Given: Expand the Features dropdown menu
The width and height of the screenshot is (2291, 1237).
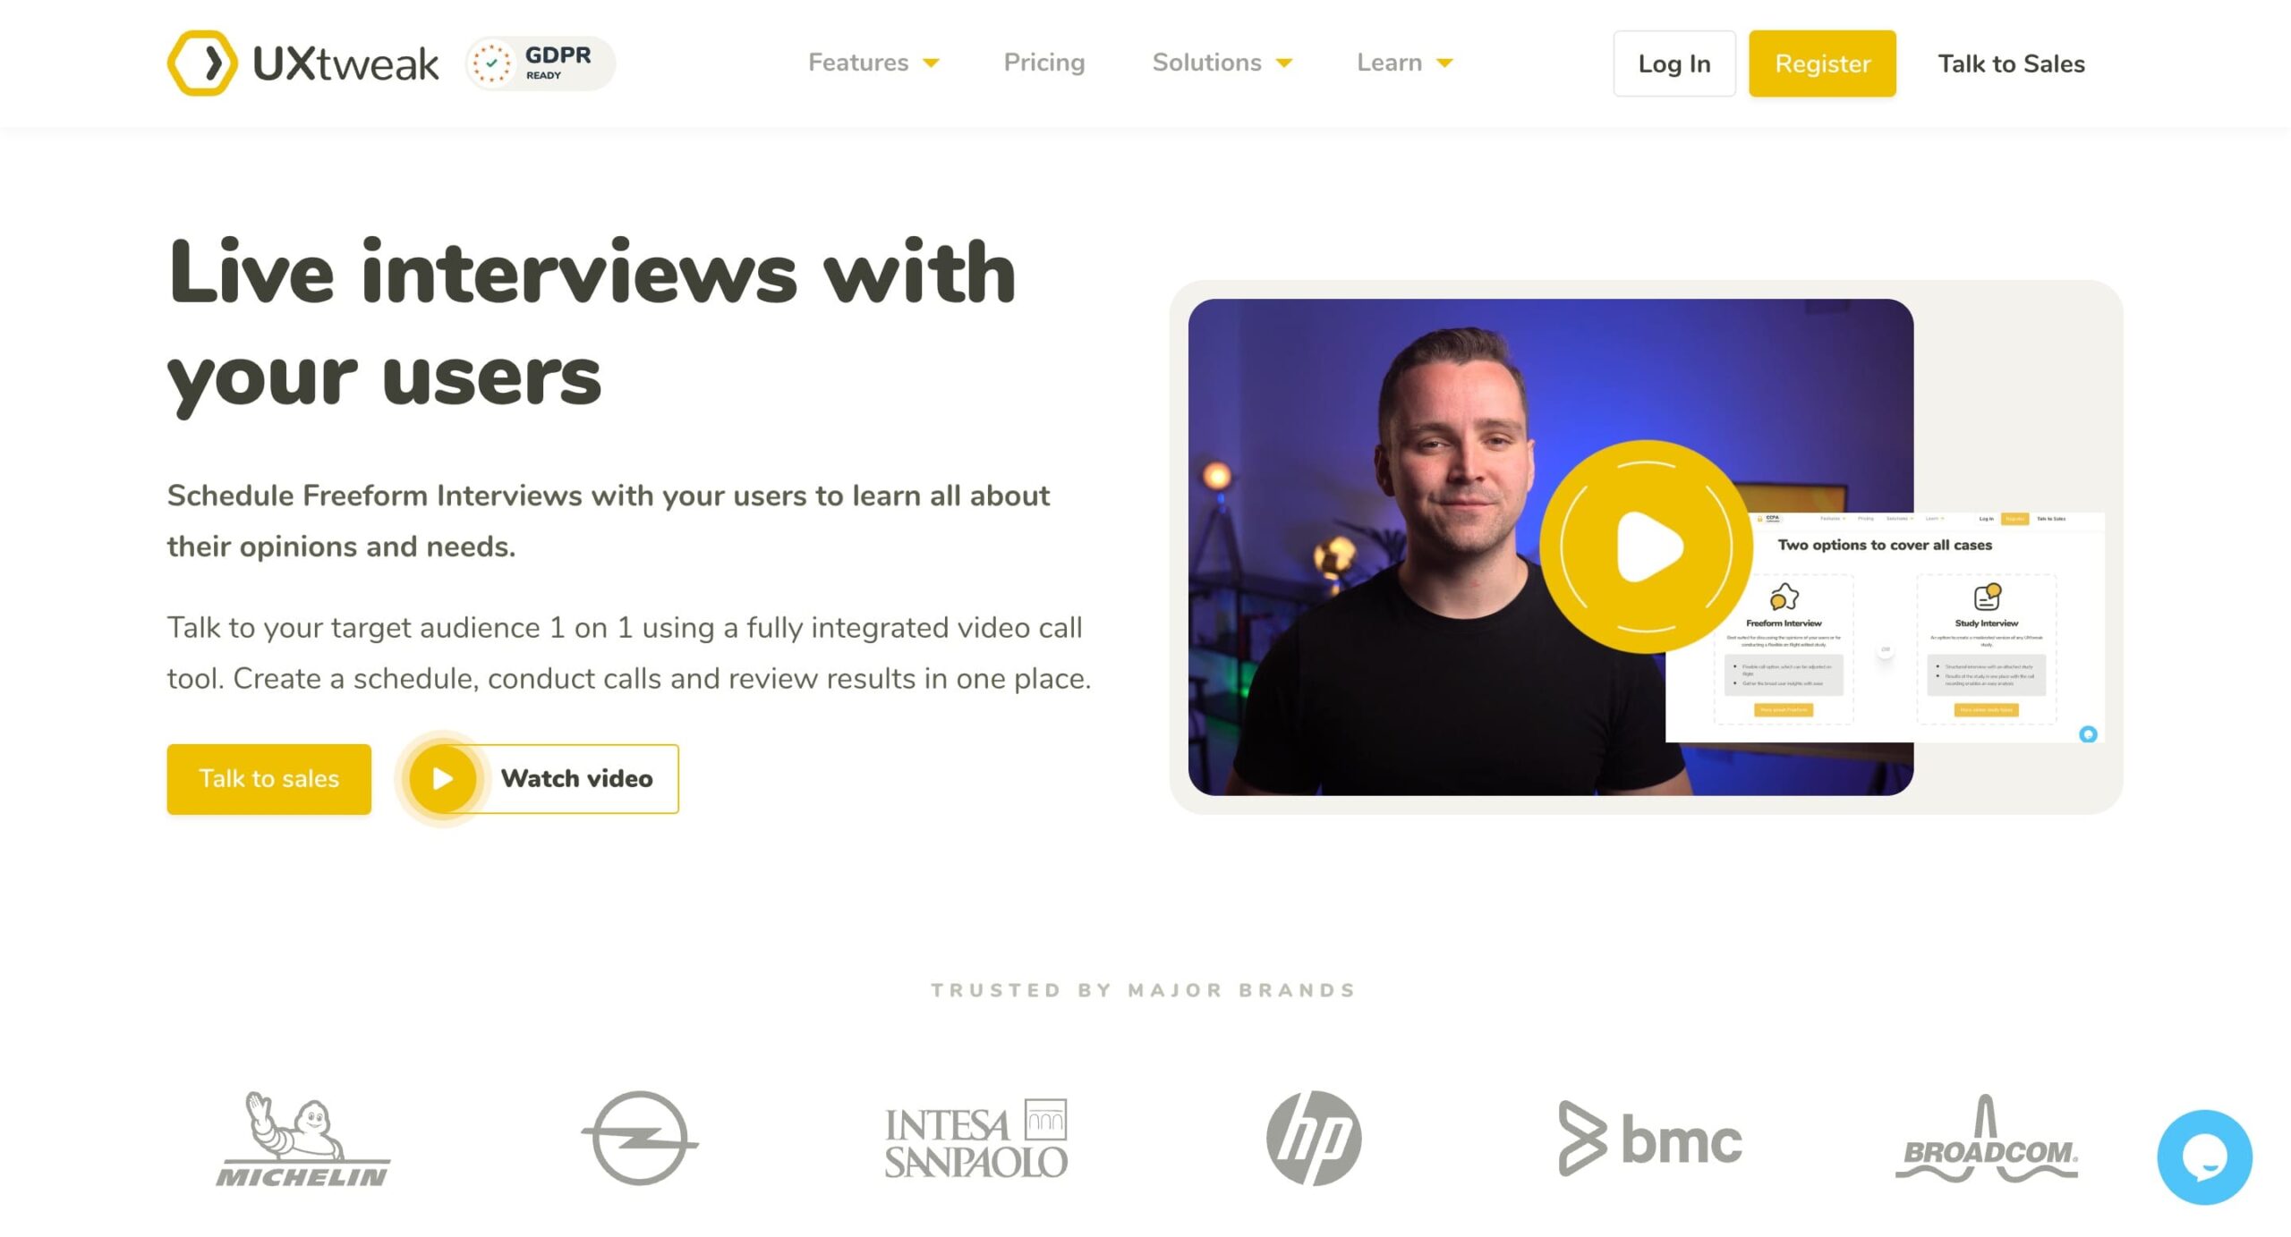Looking at the screenshot, I should [x=871, y=61].
